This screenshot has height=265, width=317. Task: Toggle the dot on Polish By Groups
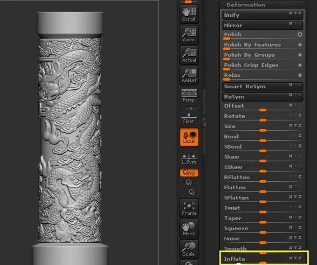[300, 55]
